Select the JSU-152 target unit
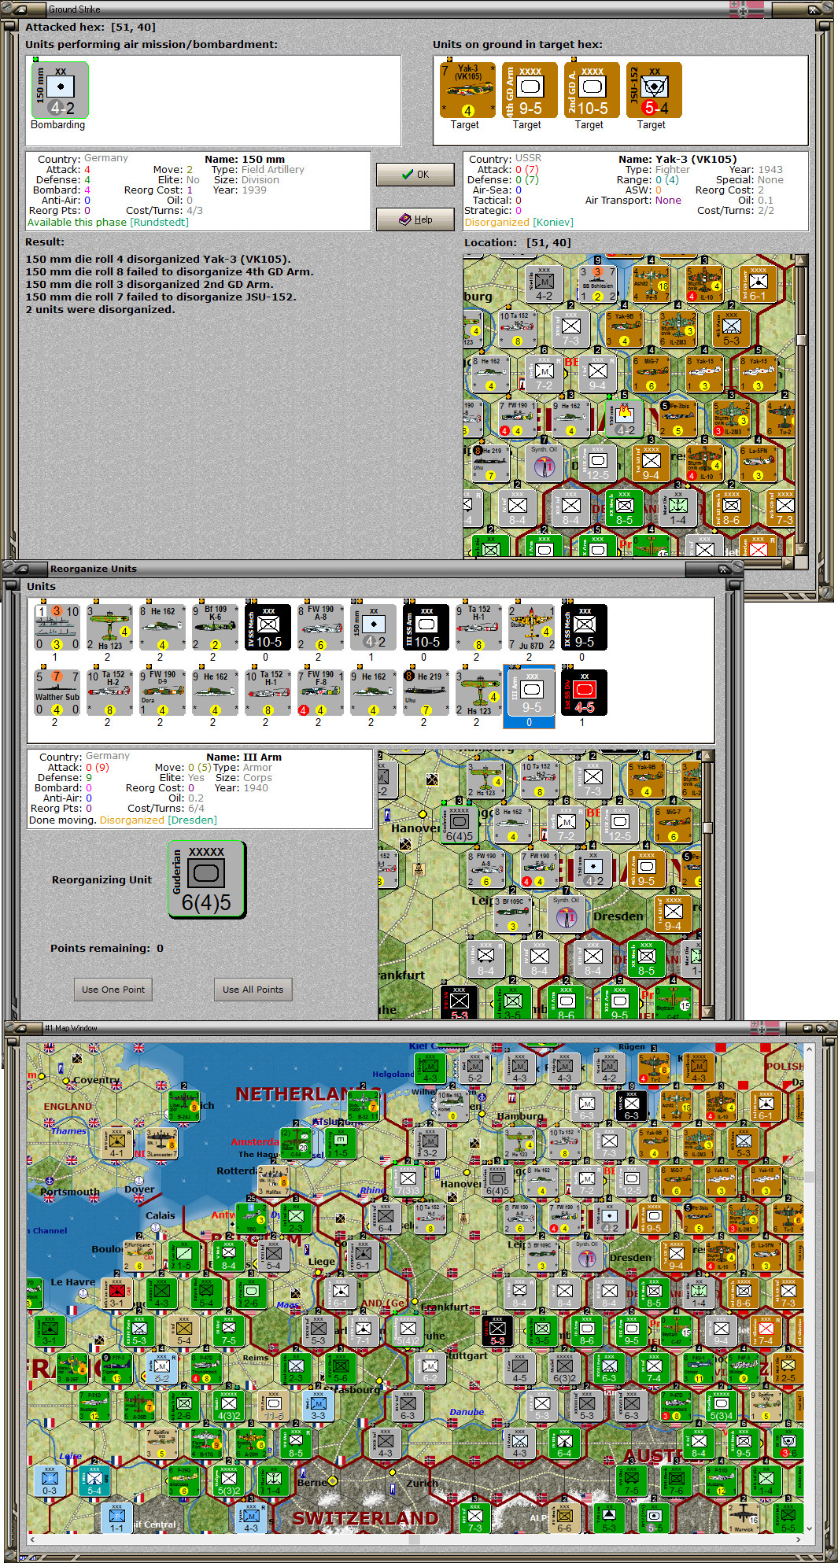This screenshot has width=838, height=1563. click(654, 90)
